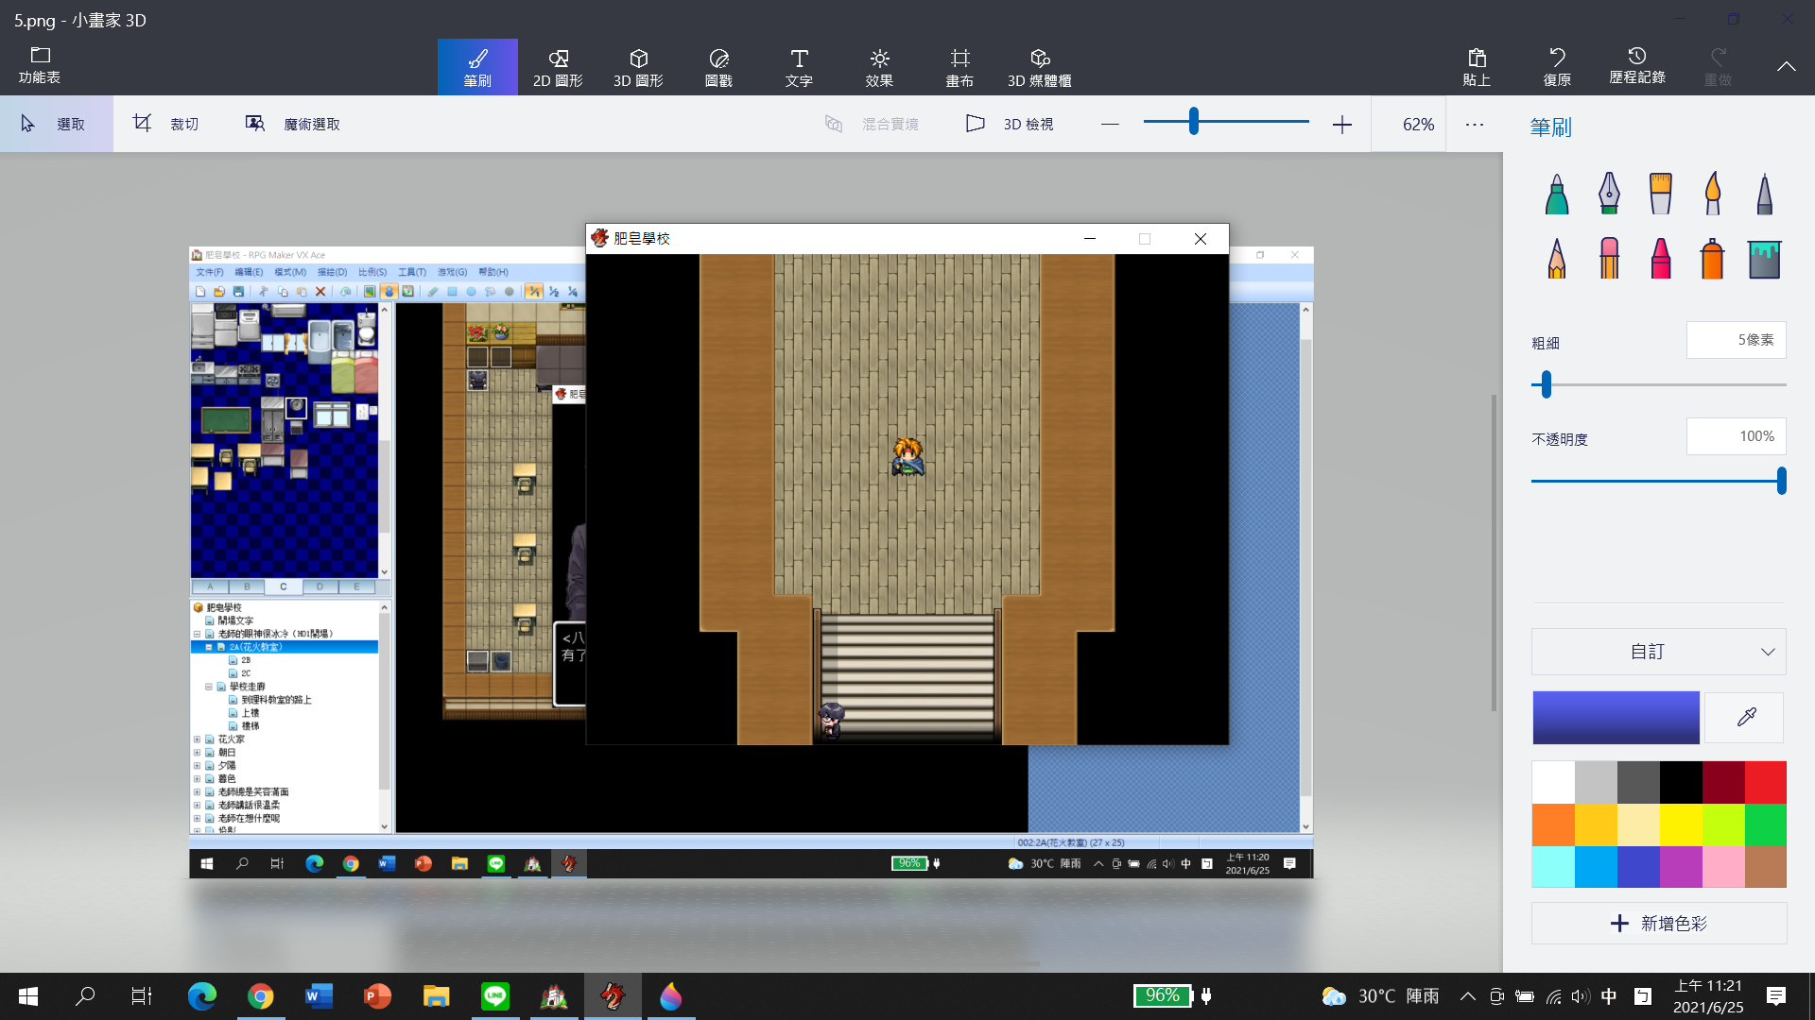Select the Eraser tool
Screen dimensions: 1815x1020
pyautogui.click(x=1608, y=258)
